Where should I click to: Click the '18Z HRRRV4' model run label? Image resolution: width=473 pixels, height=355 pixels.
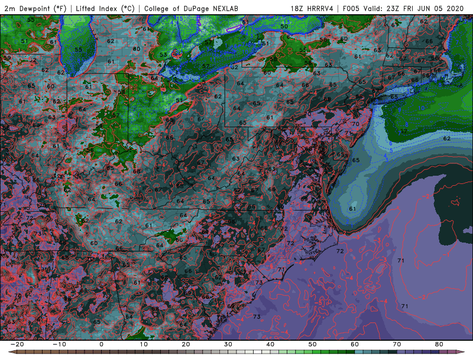312,9
